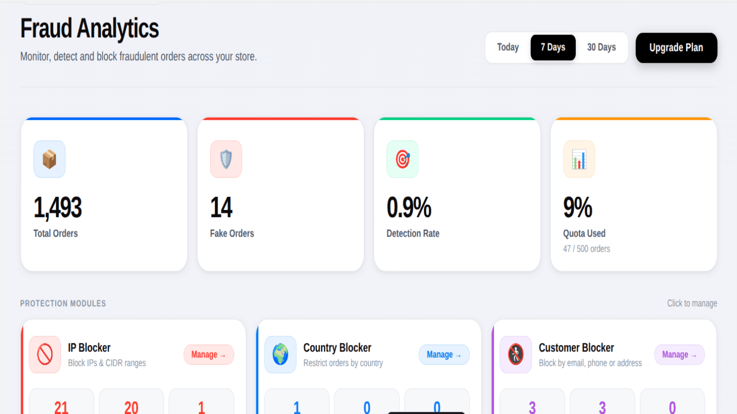Click 'Block by email, phone or address' text
This screenshot has width=737, height=414.
[590, 363]
